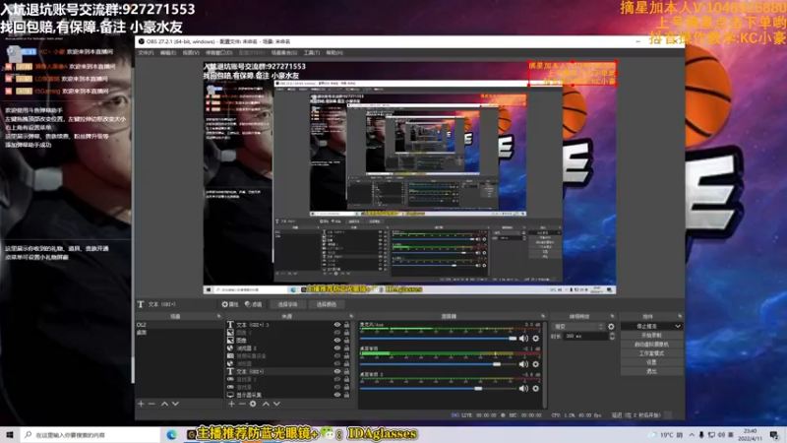This screenshot has height=443, width=787.
Task: Open the scene transition properties gear
Action: [611, 327]
